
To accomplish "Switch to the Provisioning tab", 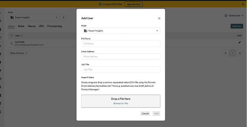I will click(x=54, y=26).
